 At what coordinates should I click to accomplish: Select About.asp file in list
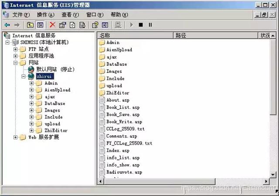[x=118, y=100]
